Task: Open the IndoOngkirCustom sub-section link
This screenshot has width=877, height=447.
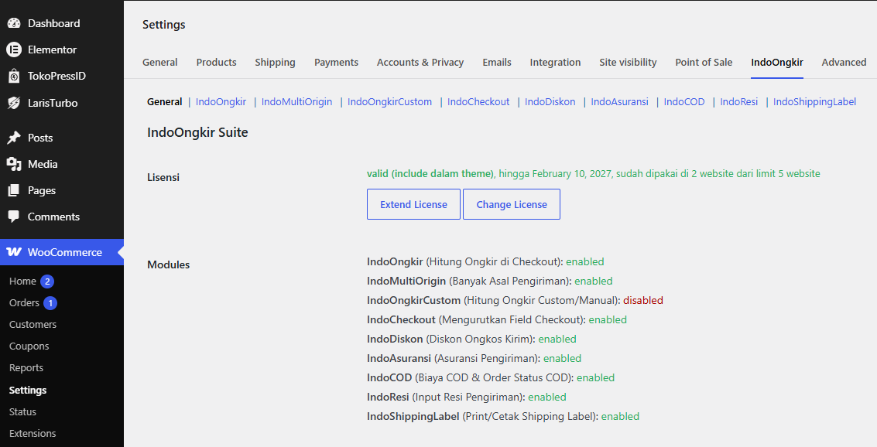Action: [390, 101]
